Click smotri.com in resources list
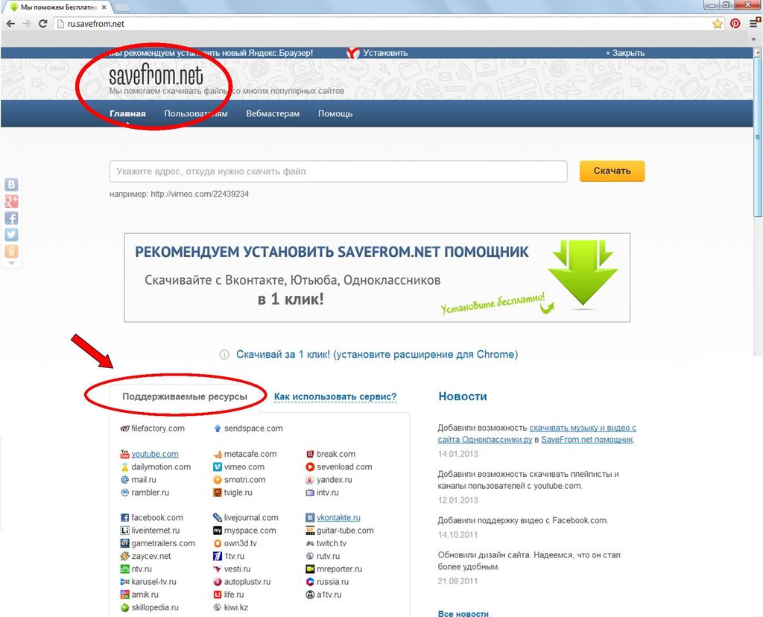This screenshot has width=763, height=617. point(244,480)
